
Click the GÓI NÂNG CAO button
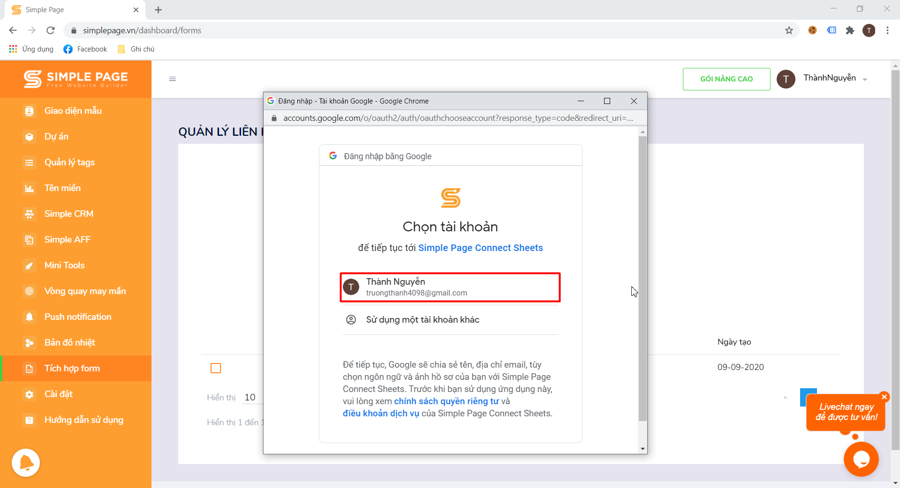point(726,79)
